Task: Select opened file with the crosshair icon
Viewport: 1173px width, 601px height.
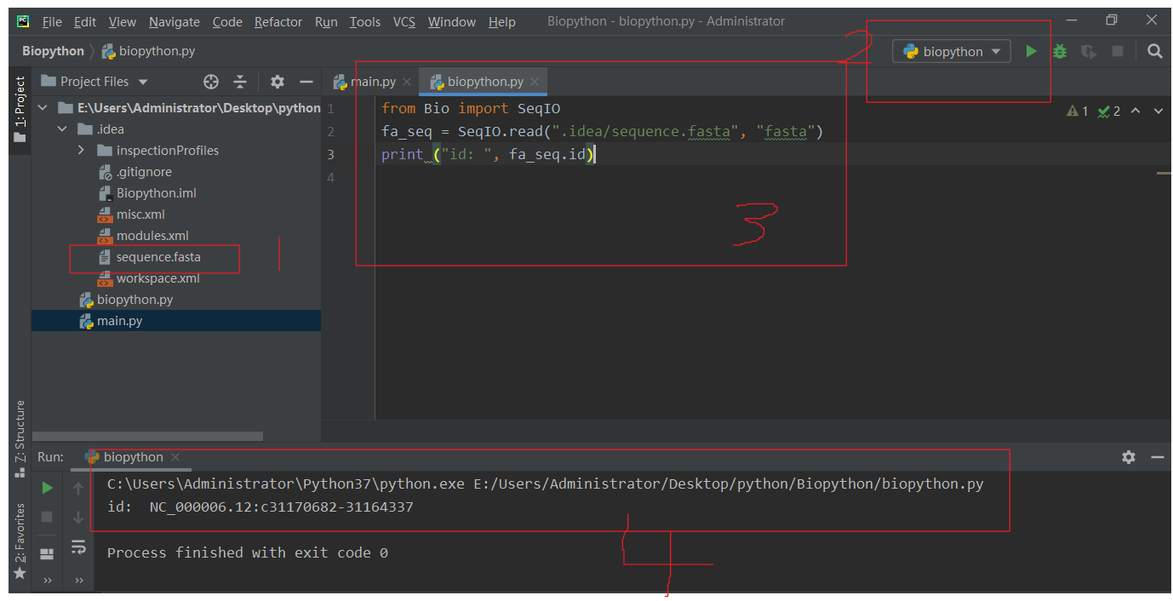Action: pyautogui.click(x=210, y=82)
